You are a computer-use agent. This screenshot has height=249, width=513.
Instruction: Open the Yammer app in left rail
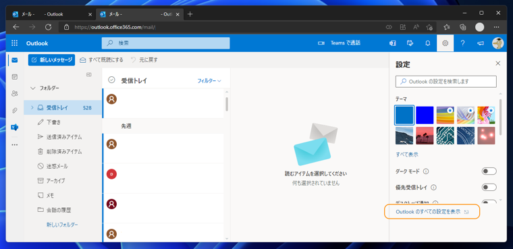point(14,128)
